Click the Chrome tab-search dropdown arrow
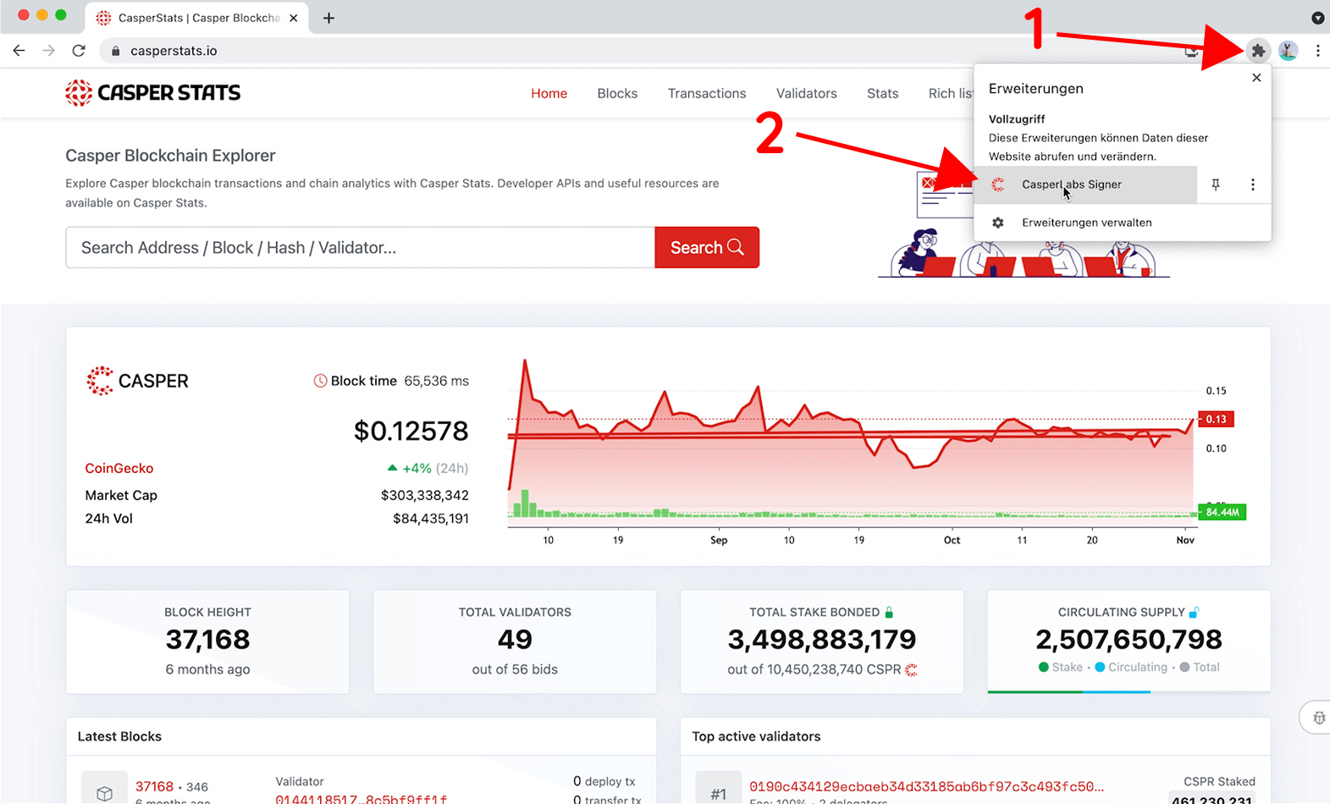This screenshot has height=804, width=1330. [x=1317, y=18]
